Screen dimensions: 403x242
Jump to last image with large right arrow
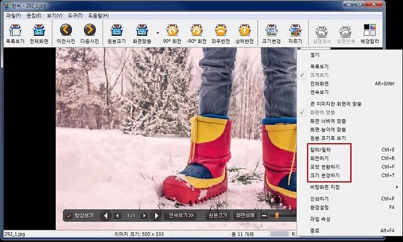click(x=156, y=216)
